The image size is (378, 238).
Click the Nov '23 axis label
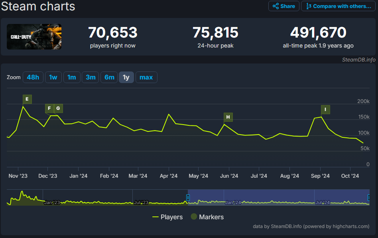click(18, 176)
